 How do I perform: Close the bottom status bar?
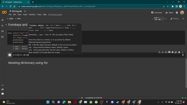click(186, 98)
